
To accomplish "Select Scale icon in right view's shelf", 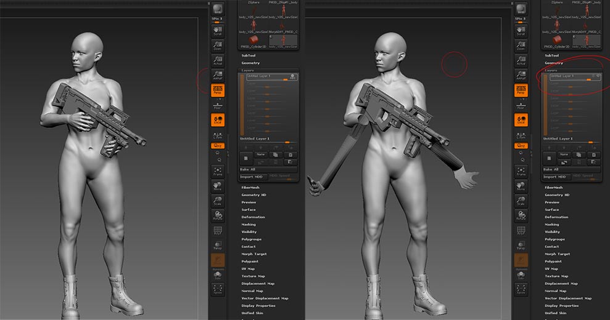I will (521, 201).
